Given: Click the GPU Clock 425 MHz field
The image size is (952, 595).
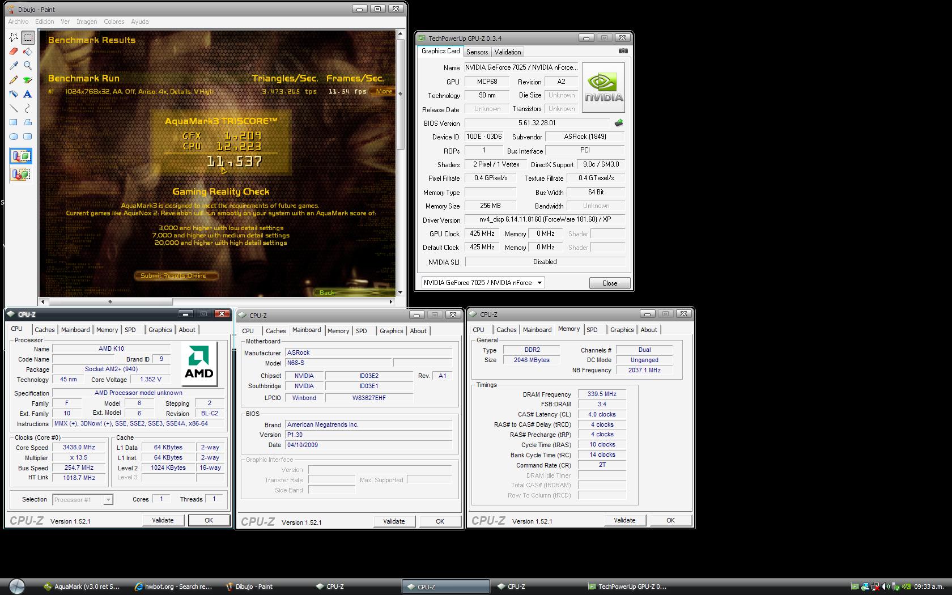Looking at the screenshot, I should [482, 234].
